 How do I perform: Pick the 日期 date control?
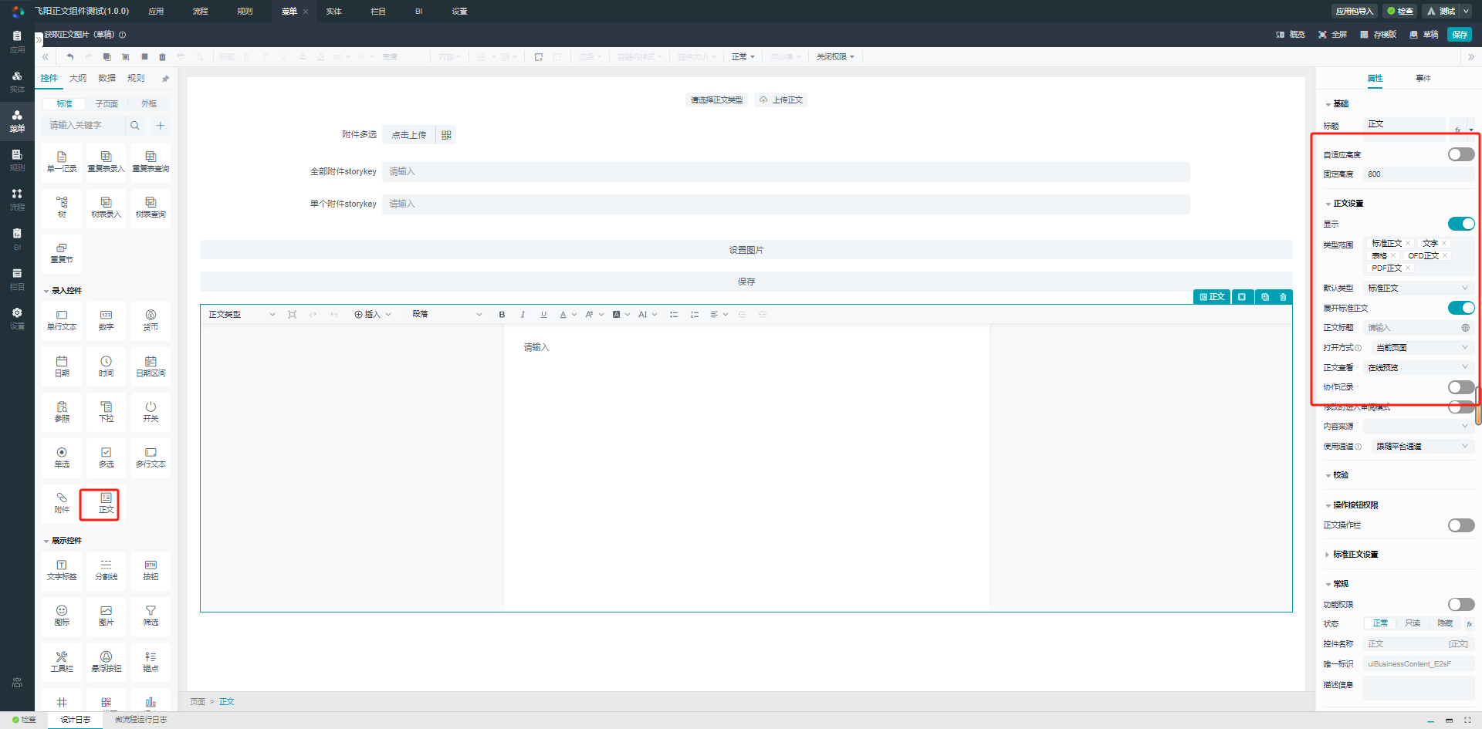[x=62, y=366]
